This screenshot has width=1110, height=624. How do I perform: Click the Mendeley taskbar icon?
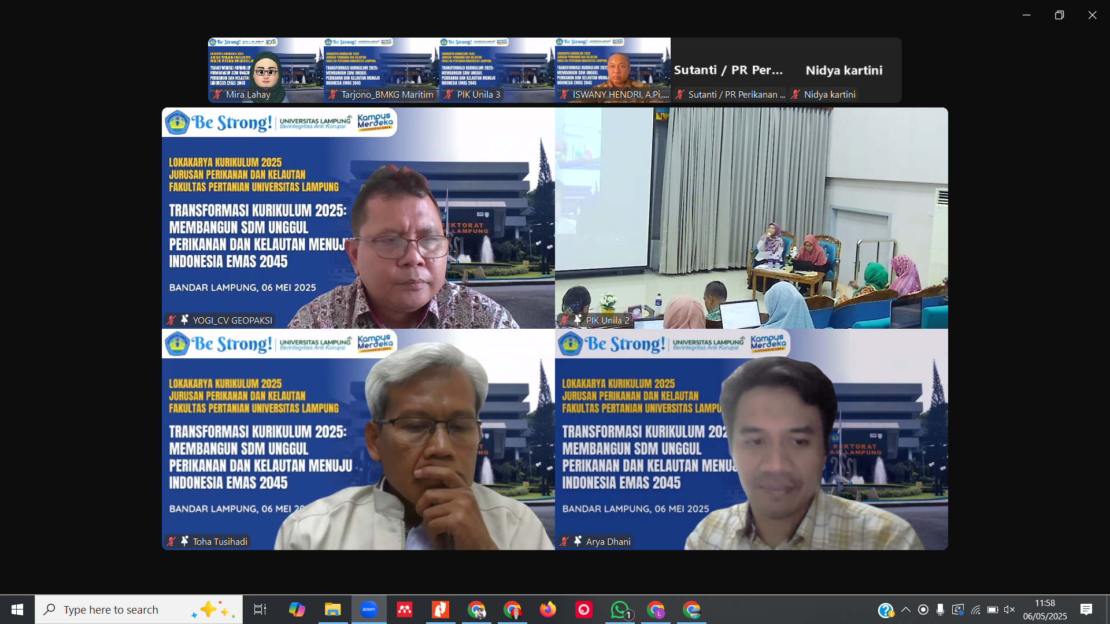click(x=404, y=610)
